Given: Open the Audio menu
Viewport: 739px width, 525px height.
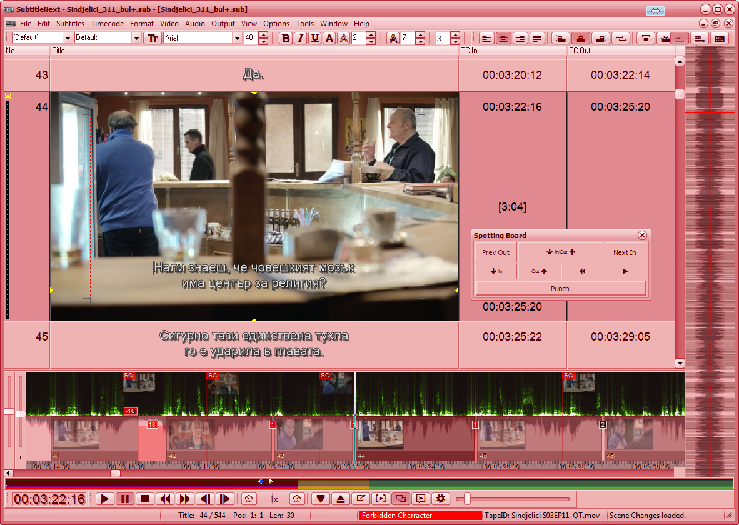Looking at the screenshot, I should pyautogui.click(x=194, y=24).
